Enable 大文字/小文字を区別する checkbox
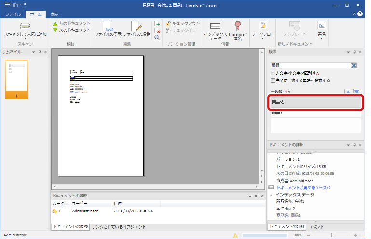The height and width of the screenshot is (239, 371). click(273, 73)
